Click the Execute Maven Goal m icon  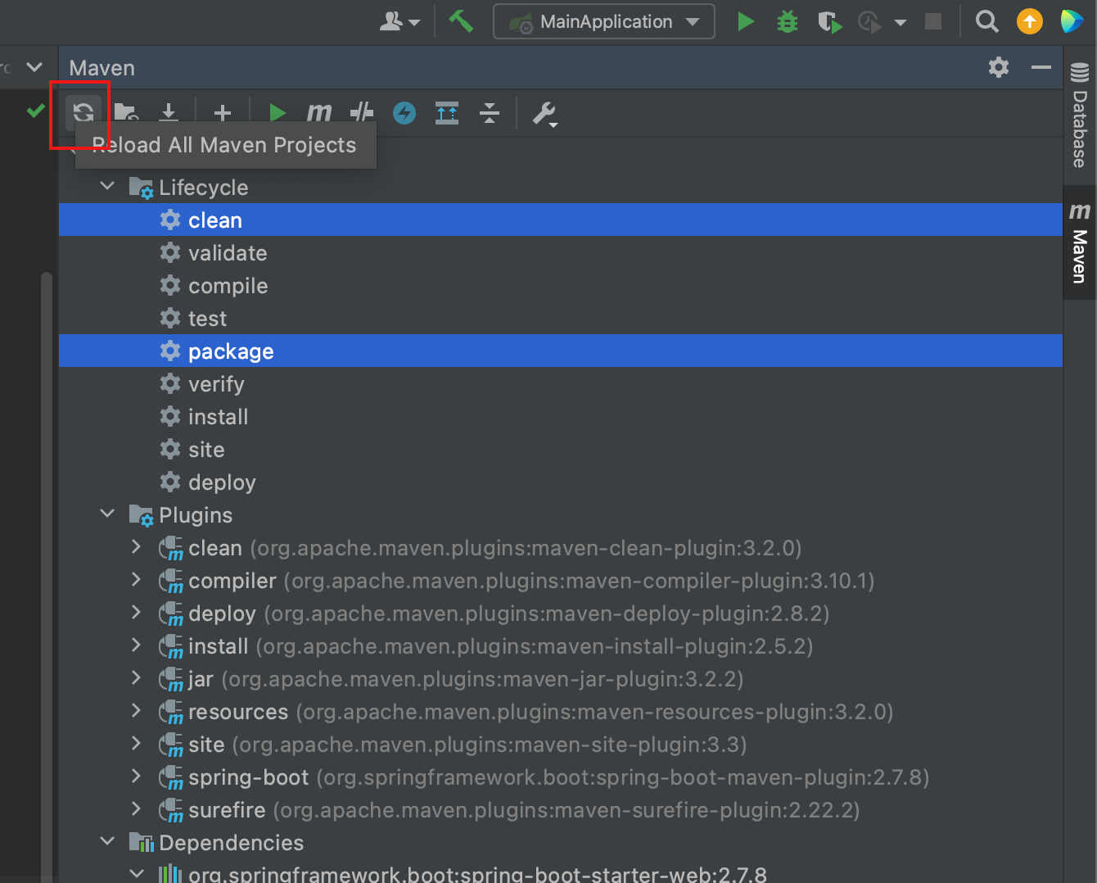click(x=319, y=112)
